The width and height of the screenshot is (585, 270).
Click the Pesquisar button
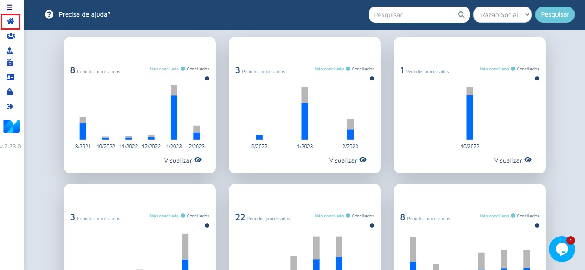click(555, 14)
